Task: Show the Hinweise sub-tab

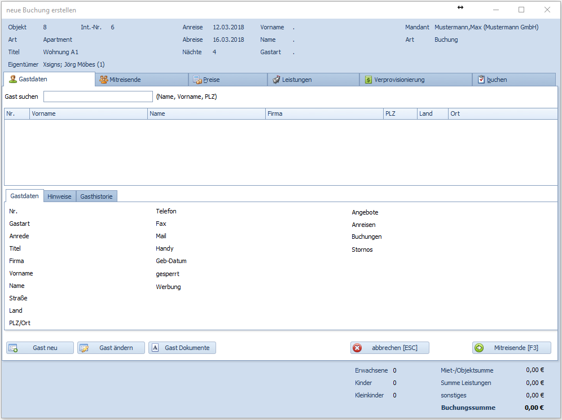Action: 59,196
